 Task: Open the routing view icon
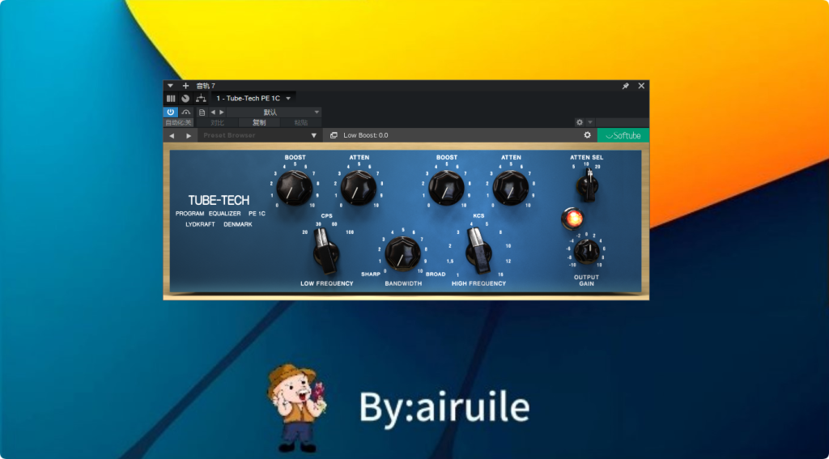pos(201,99)
